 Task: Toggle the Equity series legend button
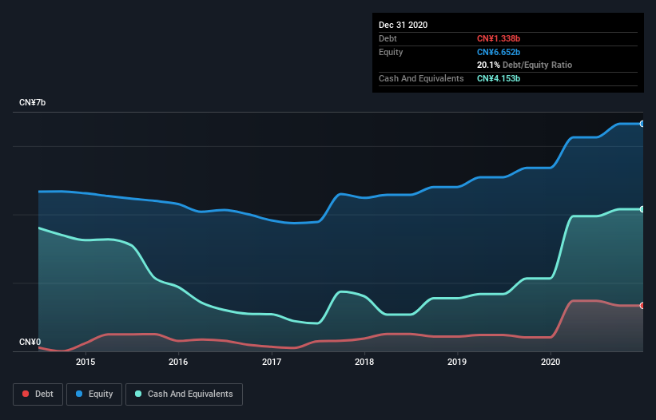coord(94,394)
